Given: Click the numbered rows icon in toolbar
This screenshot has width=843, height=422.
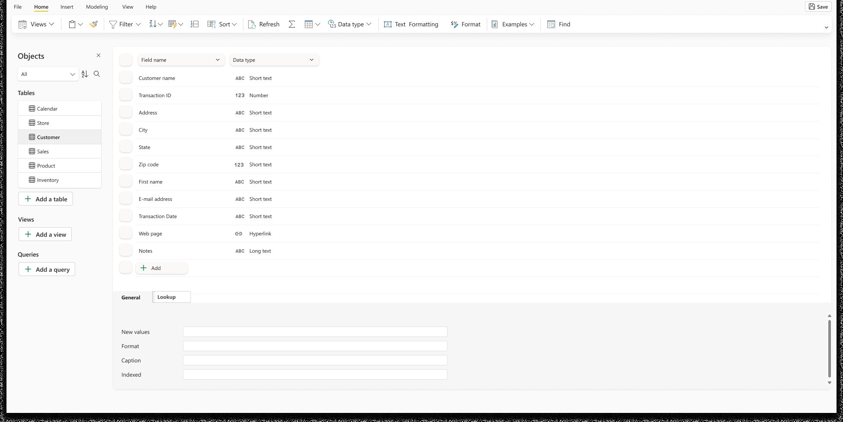Looking at the screenshot, I should pos(195,24).
